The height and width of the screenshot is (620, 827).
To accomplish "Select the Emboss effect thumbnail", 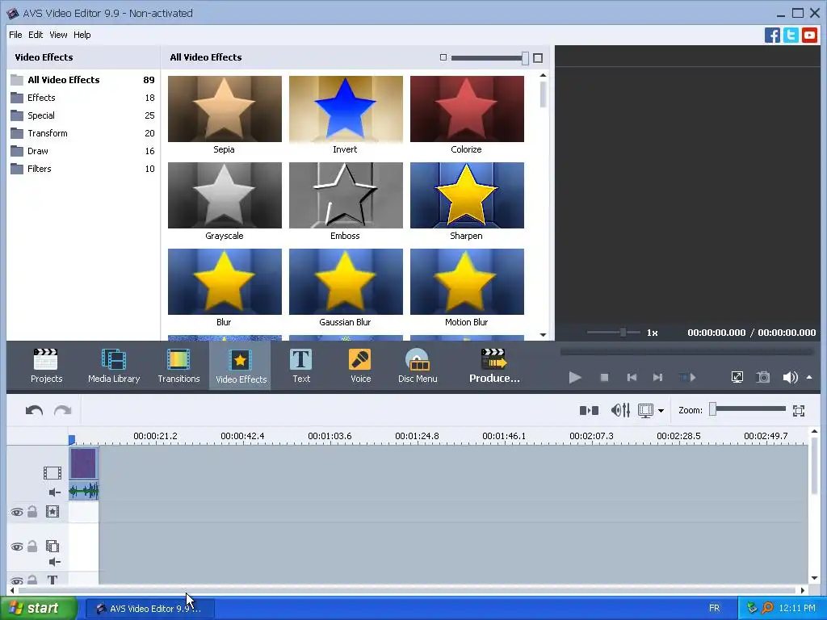I will (x=346, y=195).
